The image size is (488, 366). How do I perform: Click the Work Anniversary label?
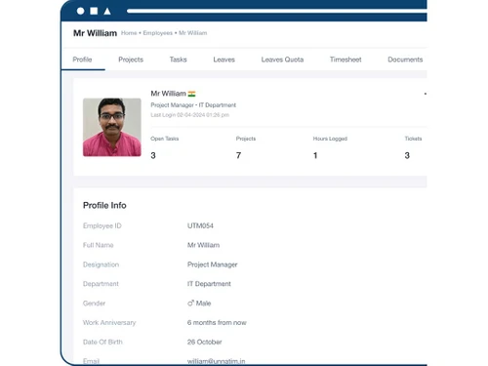pyautogui.click(x=109, y=323)
